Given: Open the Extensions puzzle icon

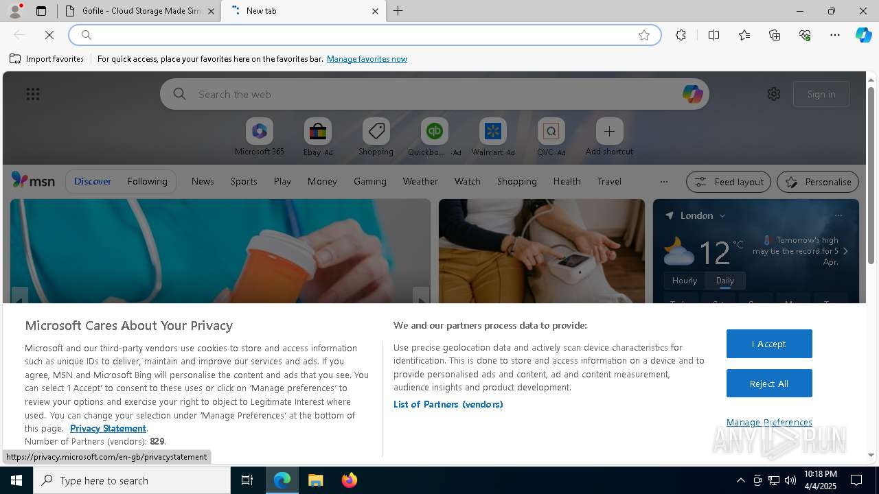Looking at the screenshot, I should [681, 35].
